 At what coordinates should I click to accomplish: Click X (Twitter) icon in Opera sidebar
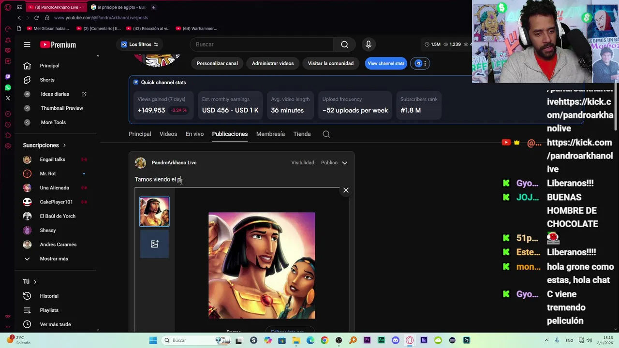coord(8,98)
